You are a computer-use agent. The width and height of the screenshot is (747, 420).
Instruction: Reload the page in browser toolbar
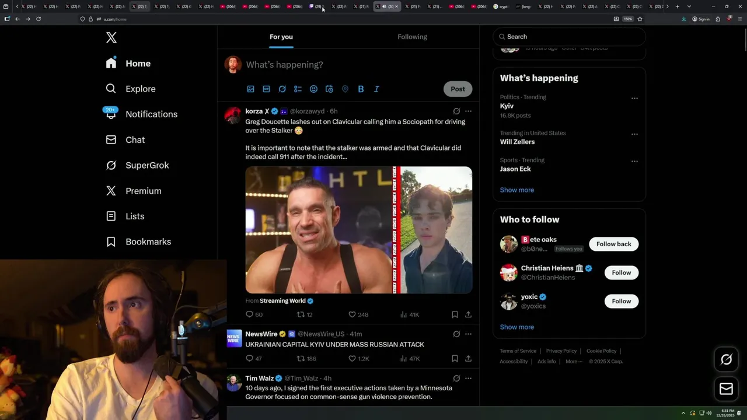pos(39,19)
